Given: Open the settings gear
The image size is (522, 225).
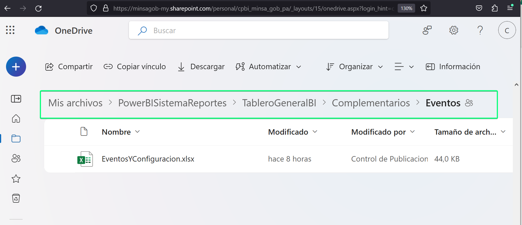Looking at the screenshot, I should click(x=454, y=30).
